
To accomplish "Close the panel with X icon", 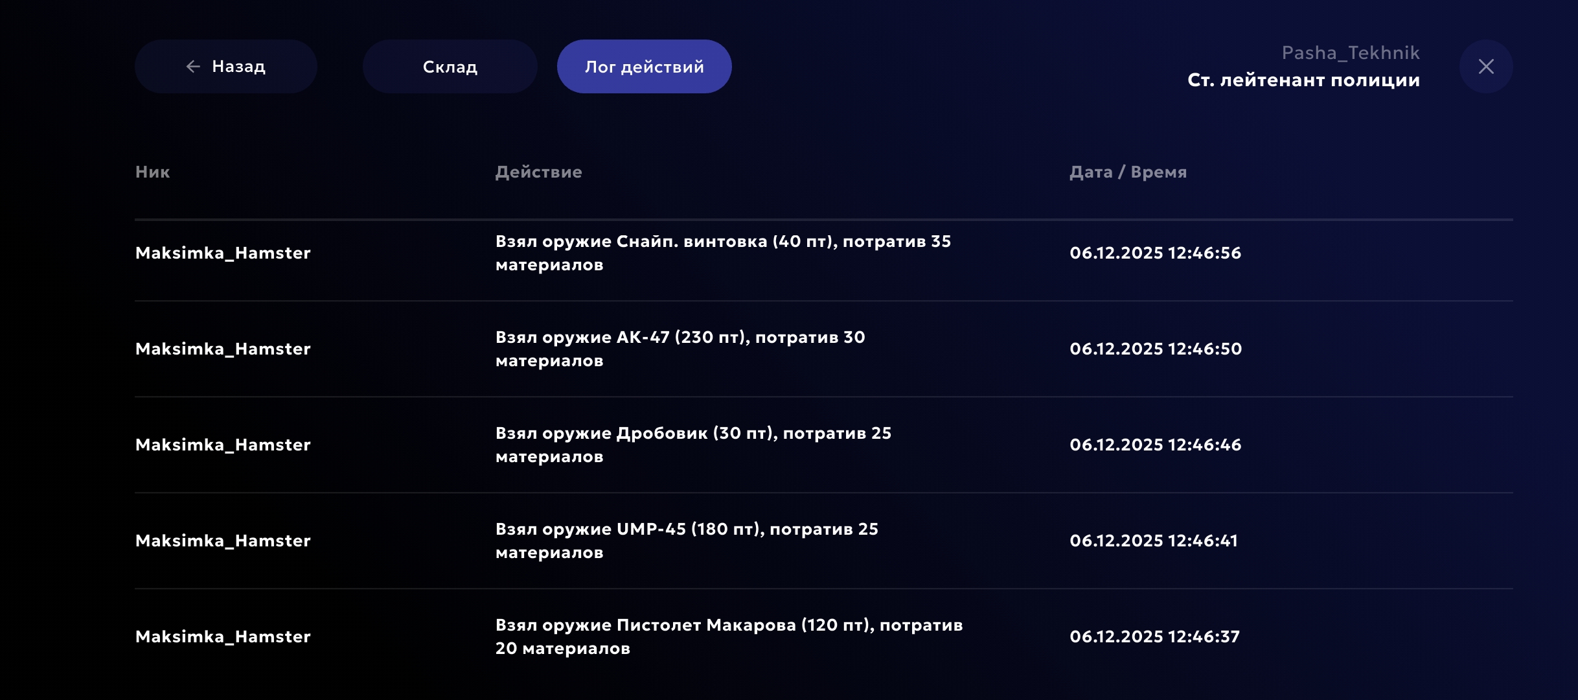I will pos(1486,66).
